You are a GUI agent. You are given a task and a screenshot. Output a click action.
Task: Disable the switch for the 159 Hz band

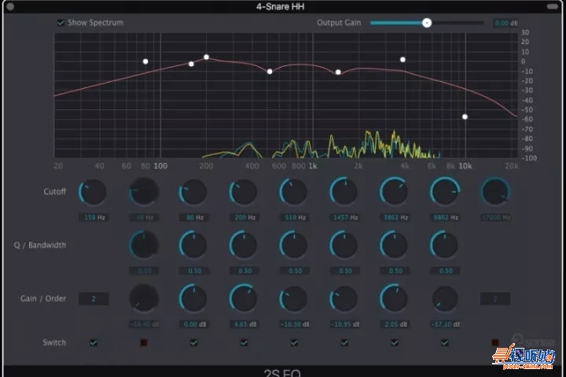[94, 342]
